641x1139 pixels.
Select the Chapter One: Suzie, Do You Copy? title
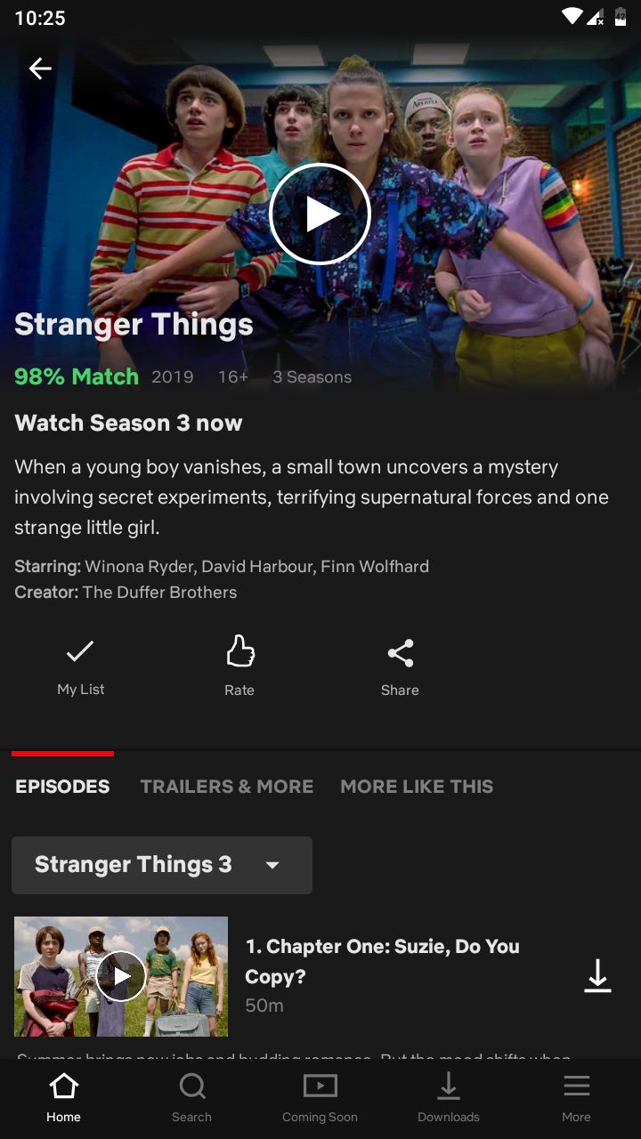pos(382,961)
